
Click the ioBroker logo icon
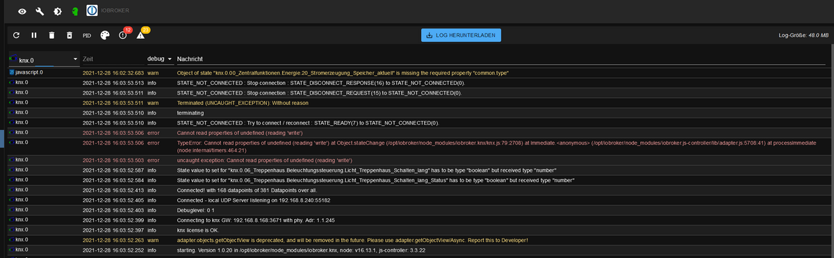coord(92,11)
